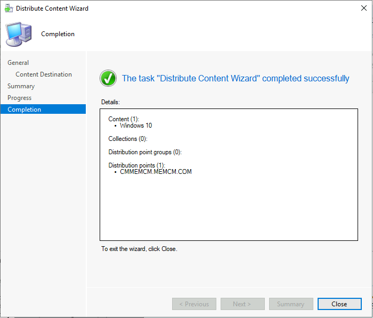Click the Summary button in the footer
Viewport: 373px width, 318px height.
pos(291,304)
